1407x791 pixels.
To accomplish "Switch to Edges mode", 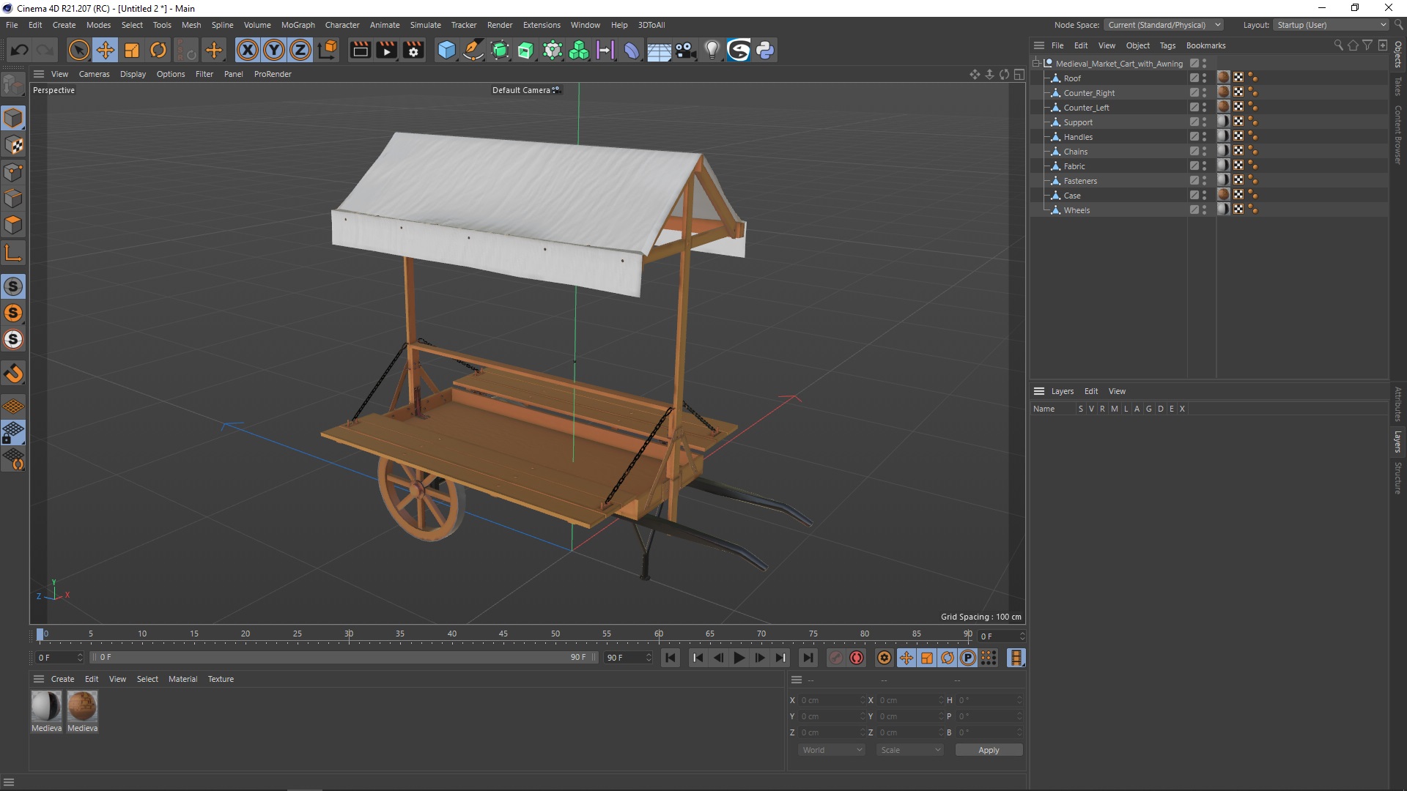I will pos(13,198).
